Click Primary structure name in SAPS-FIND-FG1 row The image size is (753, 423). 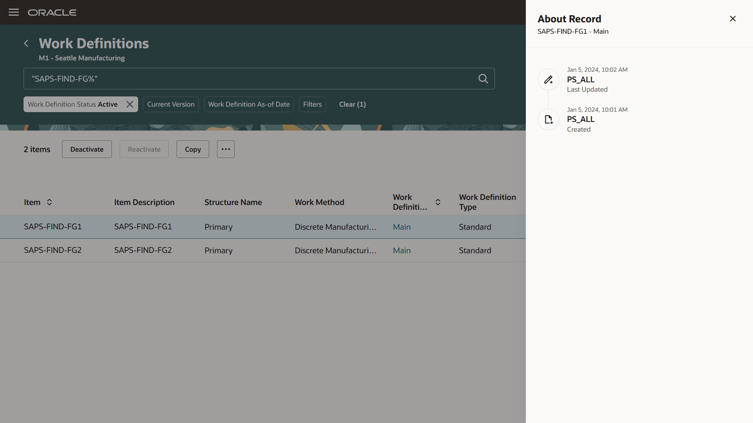(219, 227)
